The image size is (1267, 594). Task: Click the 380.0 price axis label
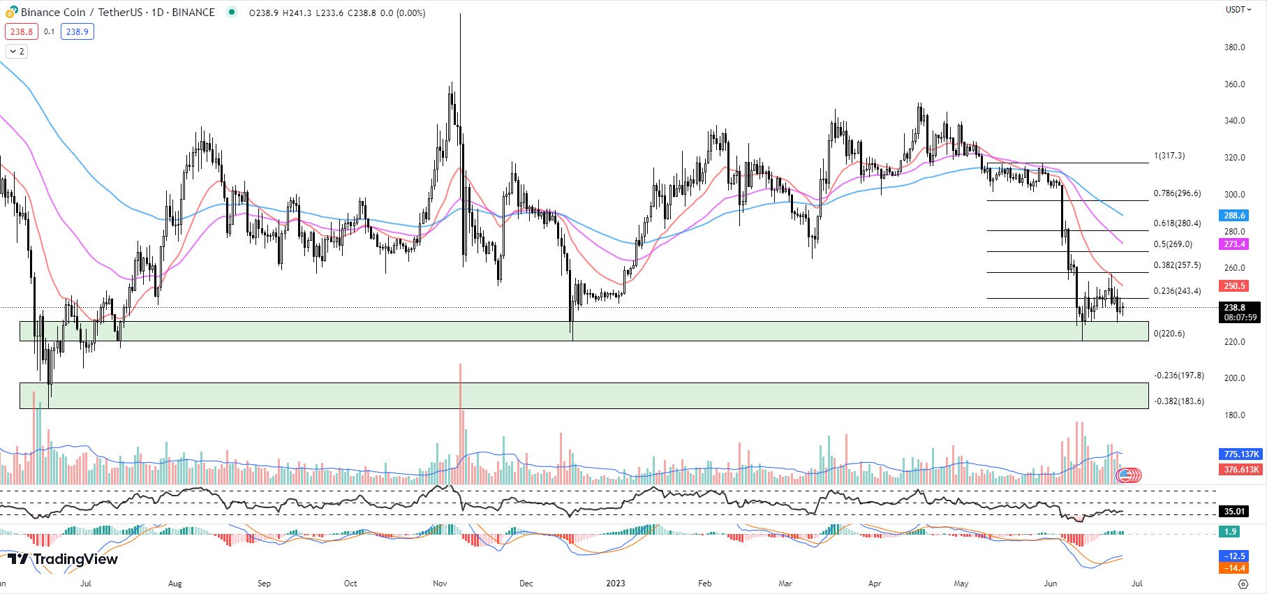click(x=1234, y=47)
